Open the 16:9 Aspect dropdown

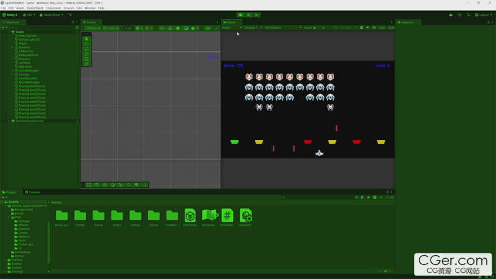point(283,28)
